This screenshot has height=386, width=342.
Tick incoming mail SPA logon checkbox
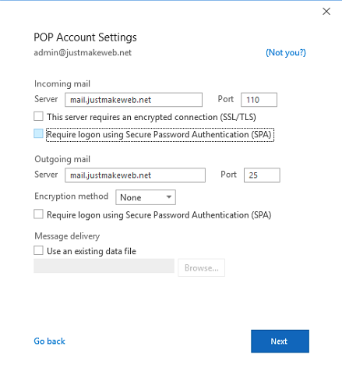click(x=38, y=134)
